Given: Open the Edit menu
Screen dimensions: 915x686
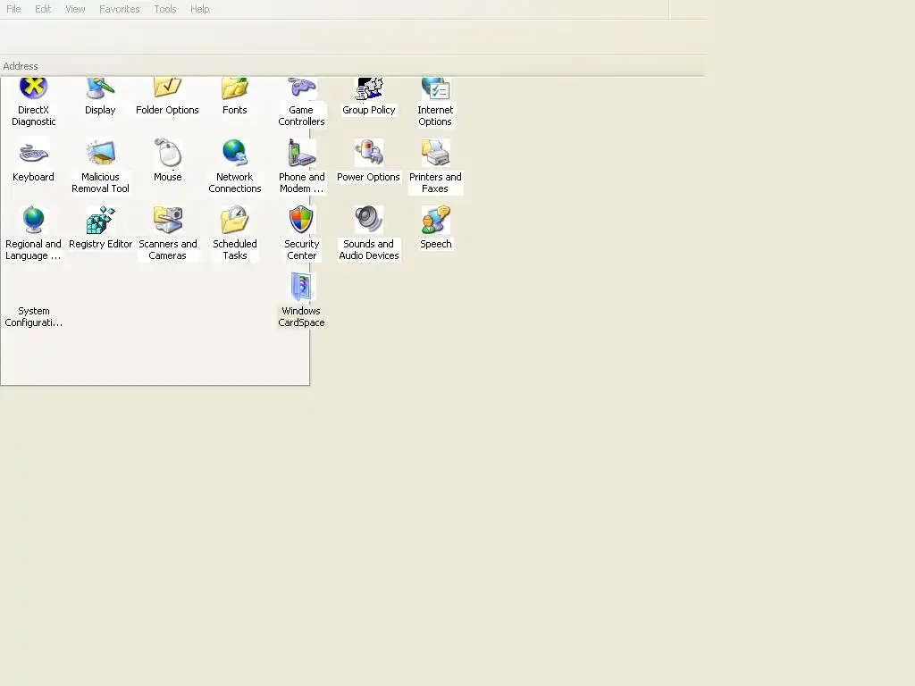Looking at the screenshot, I should point(43,9).
